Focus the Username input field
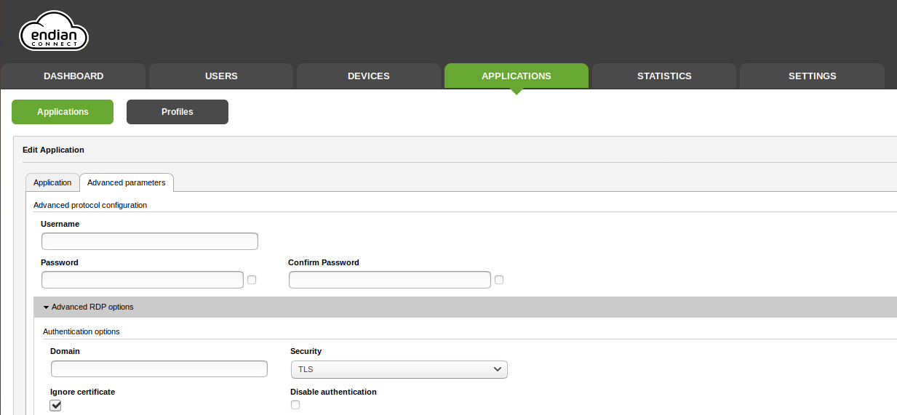 point(150,241)
